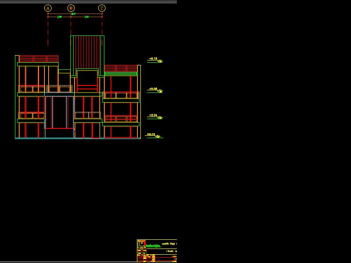The width and height of the screenshot is (351, 263).
Task: Pick the left rooftop red railing
Action: pyautogui.click(x=39, y=59)
